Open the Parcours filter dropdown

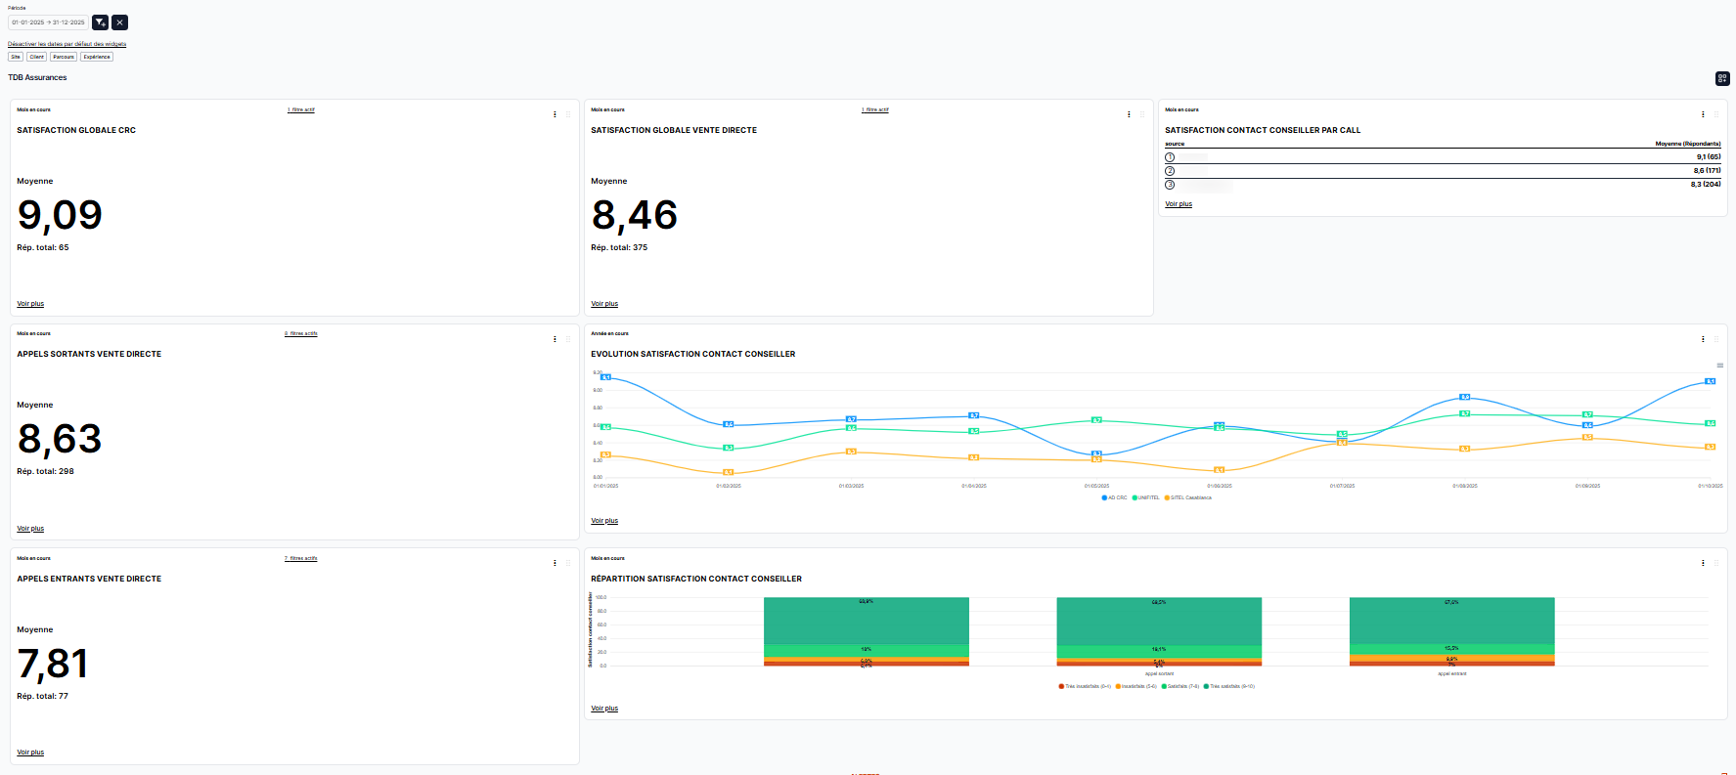(64, 57)
